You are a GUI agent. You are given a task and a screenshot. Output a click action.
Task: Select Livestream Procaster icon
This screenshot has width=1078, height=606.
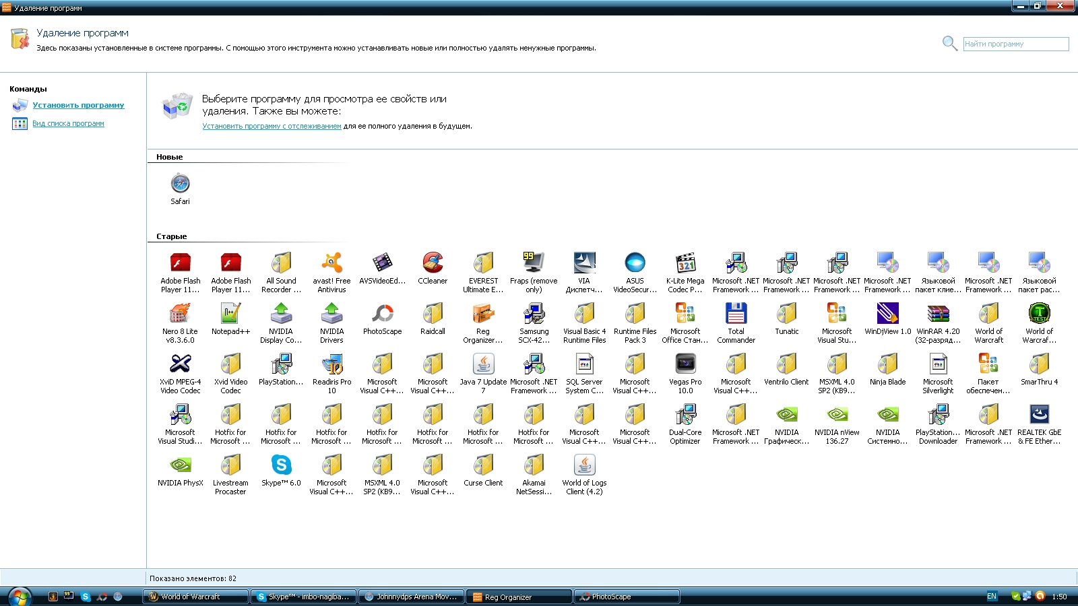230,465
